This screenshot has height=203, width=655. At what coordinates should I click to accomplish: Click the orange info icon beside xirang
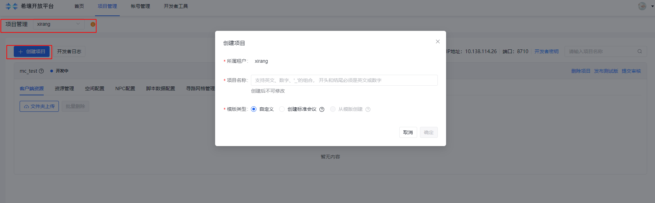[x=93, y=24]
